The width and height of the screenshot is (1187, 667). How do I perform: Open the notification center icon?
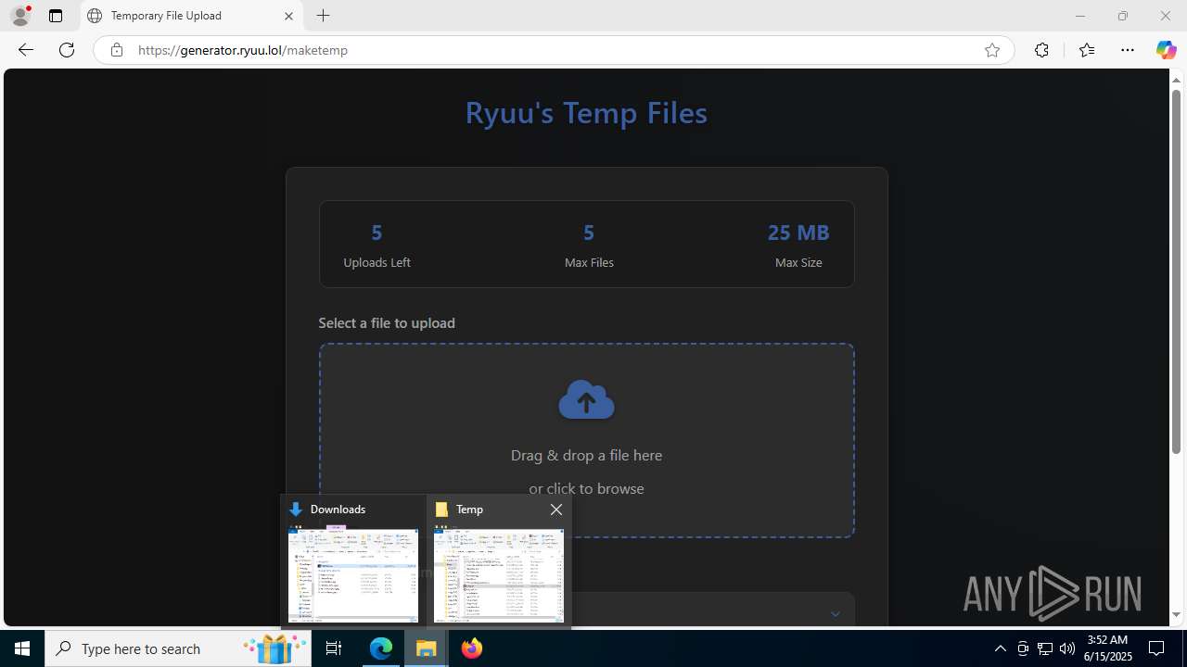(x=1157, y=648)
